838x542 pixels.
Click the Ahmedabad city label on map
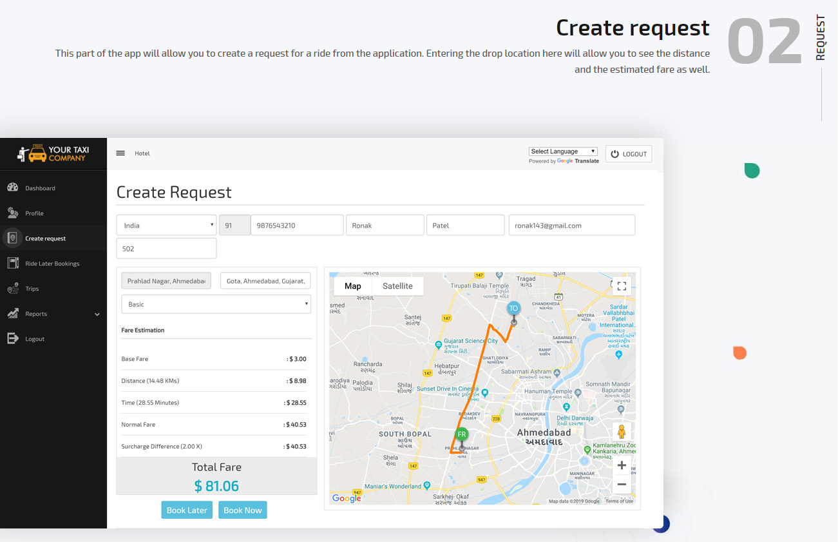[544, 433]
